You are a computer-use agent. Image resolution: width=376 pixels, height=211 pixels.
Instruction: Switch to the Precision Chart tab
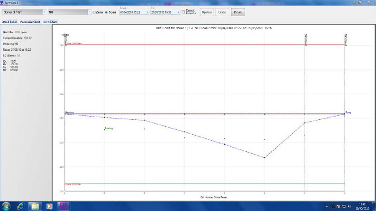point(30,22)
